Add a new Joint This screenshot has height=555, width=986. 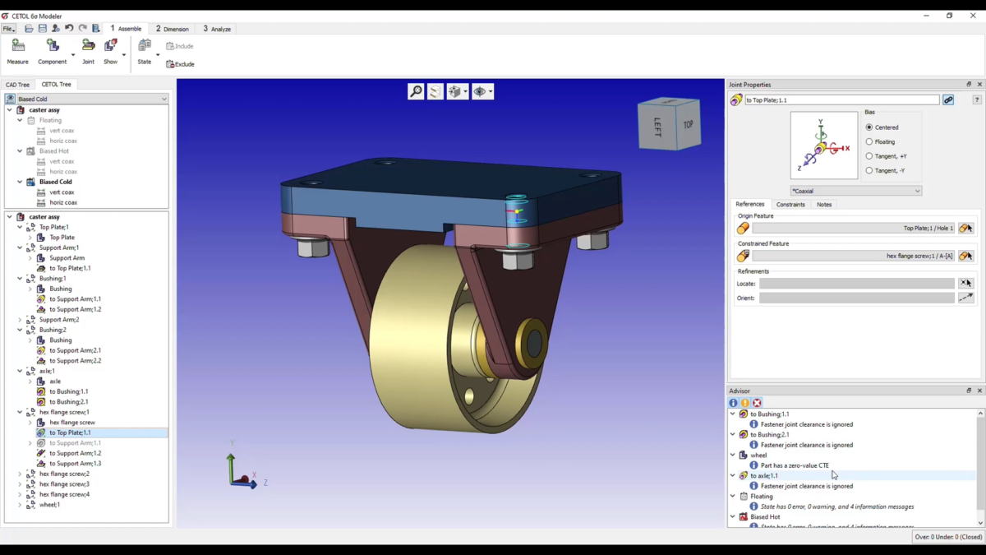point(88,52)
